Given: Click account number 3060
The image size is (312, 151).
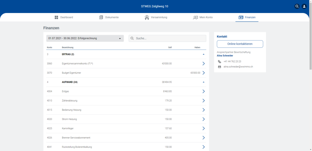Looking at the screenshot, I should point(50,63).
